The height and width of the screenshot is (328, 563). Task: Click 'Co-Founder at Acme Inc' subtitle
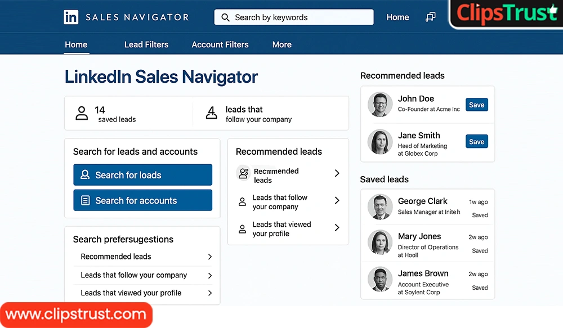click(428, 109)
